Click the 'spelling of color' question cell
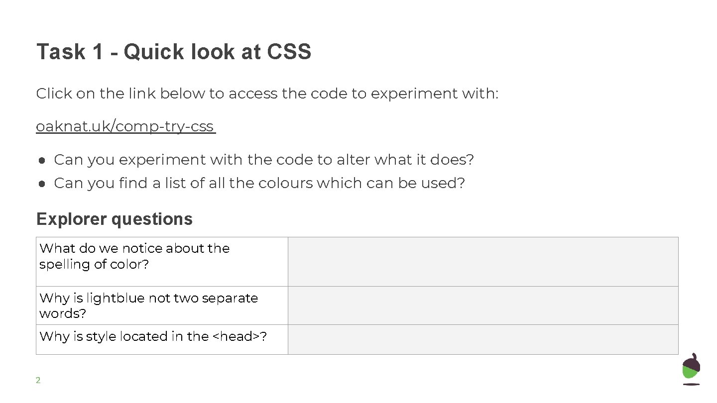Viewport: 717px width, 403px height. [162, 261]
